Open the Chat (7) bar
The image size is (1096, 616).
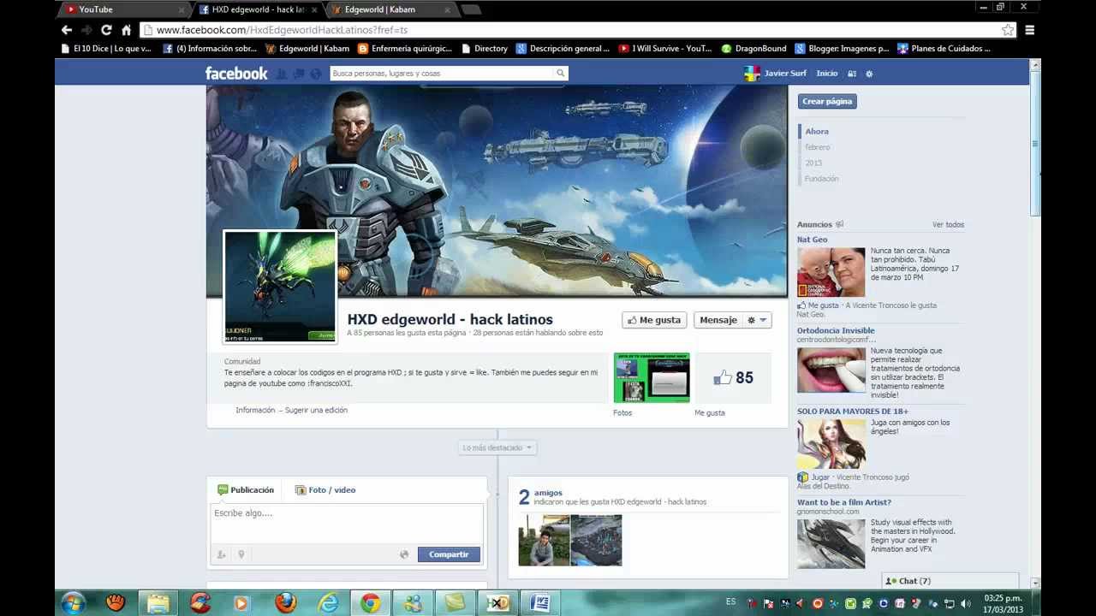point(950,581)
